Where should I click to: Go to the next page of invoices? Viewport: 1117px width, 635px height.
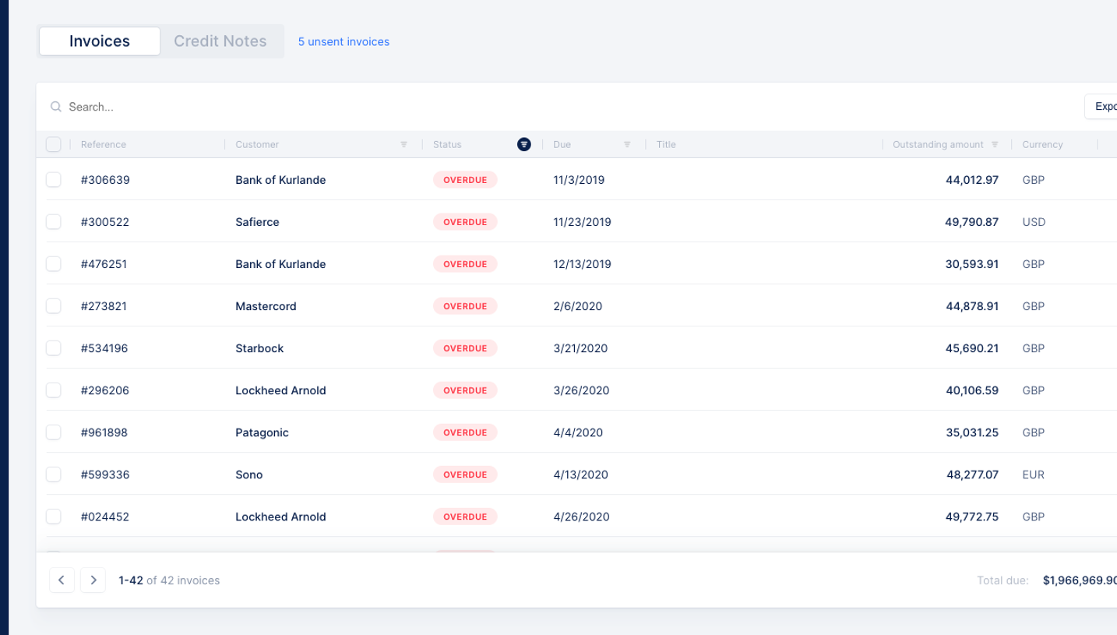coord(93,580)
